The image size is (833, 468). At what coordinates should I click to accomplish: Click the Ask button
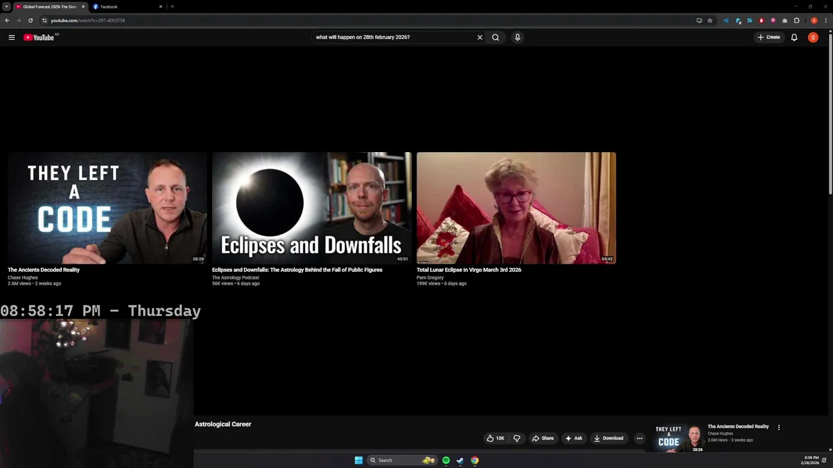tap(574, 438)
